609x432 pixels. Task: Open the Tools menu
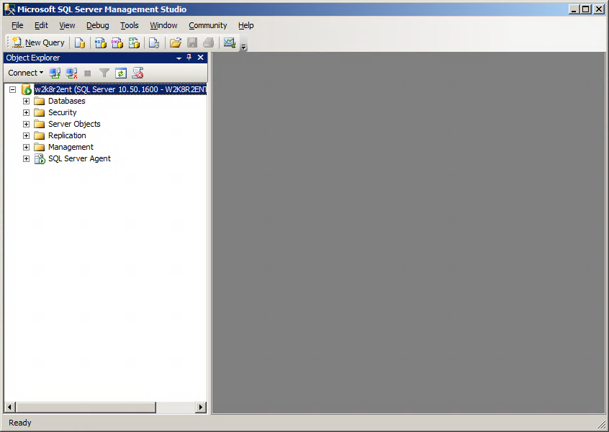[130, 25]
